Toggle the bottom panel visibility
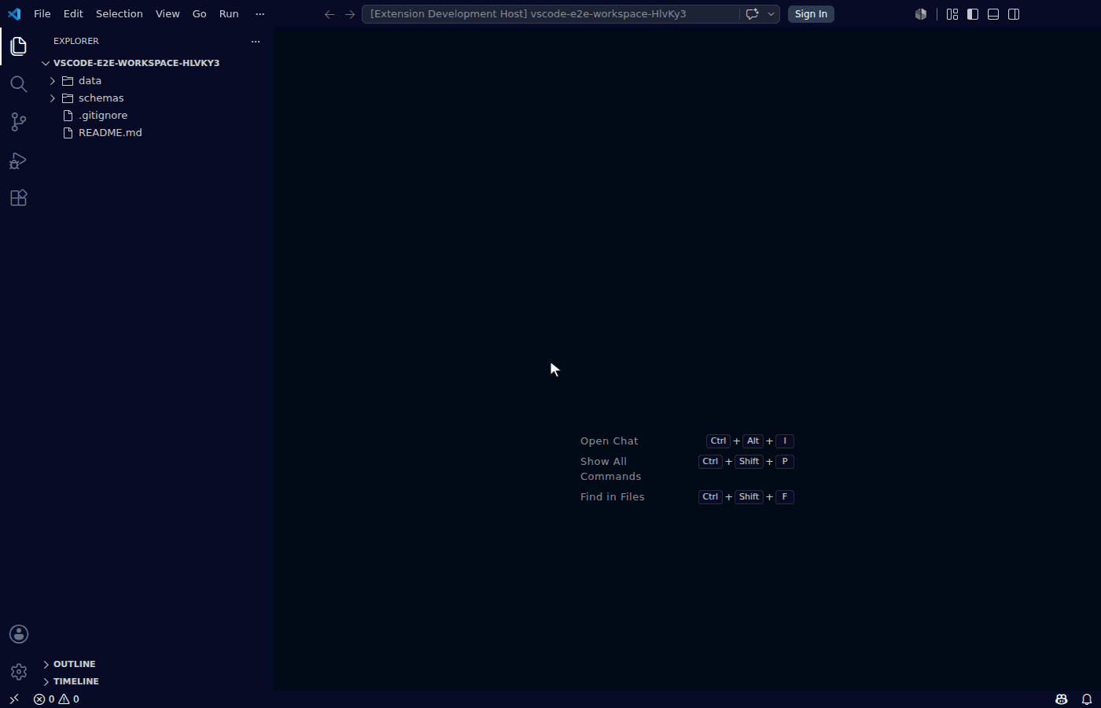Image resolution: width=1101 pixels, height=708 pixels. pos(993,14)
